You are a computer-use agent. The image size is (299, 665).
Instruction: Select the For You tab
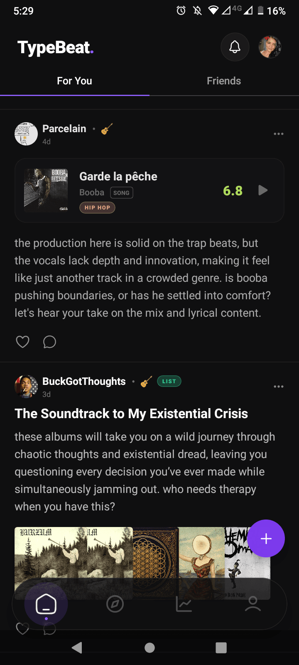(x=74, y=81)
